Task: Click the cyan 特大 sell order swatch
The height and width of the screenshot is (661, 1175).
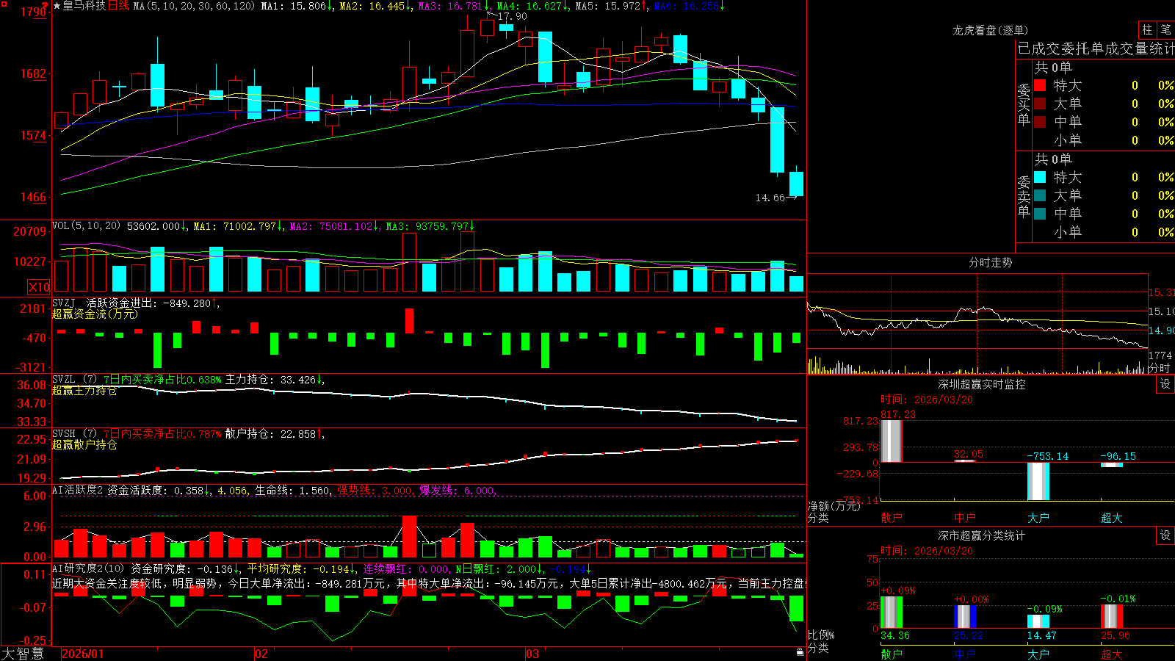Action: point(1040,177)
